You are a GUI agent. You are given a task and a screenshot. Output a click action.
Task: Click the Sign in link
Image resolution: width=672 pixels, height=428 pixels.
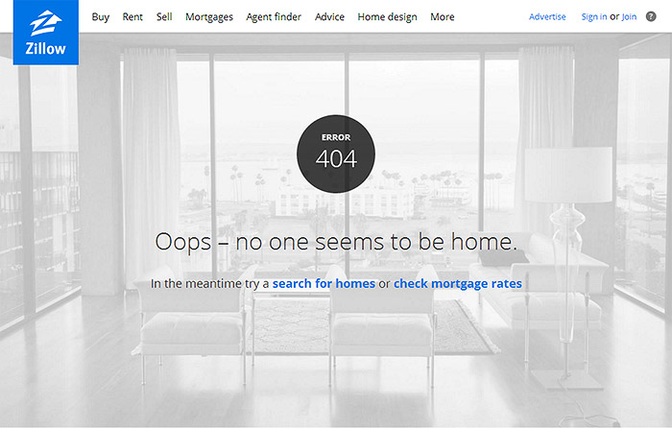[x=594, y=16]
